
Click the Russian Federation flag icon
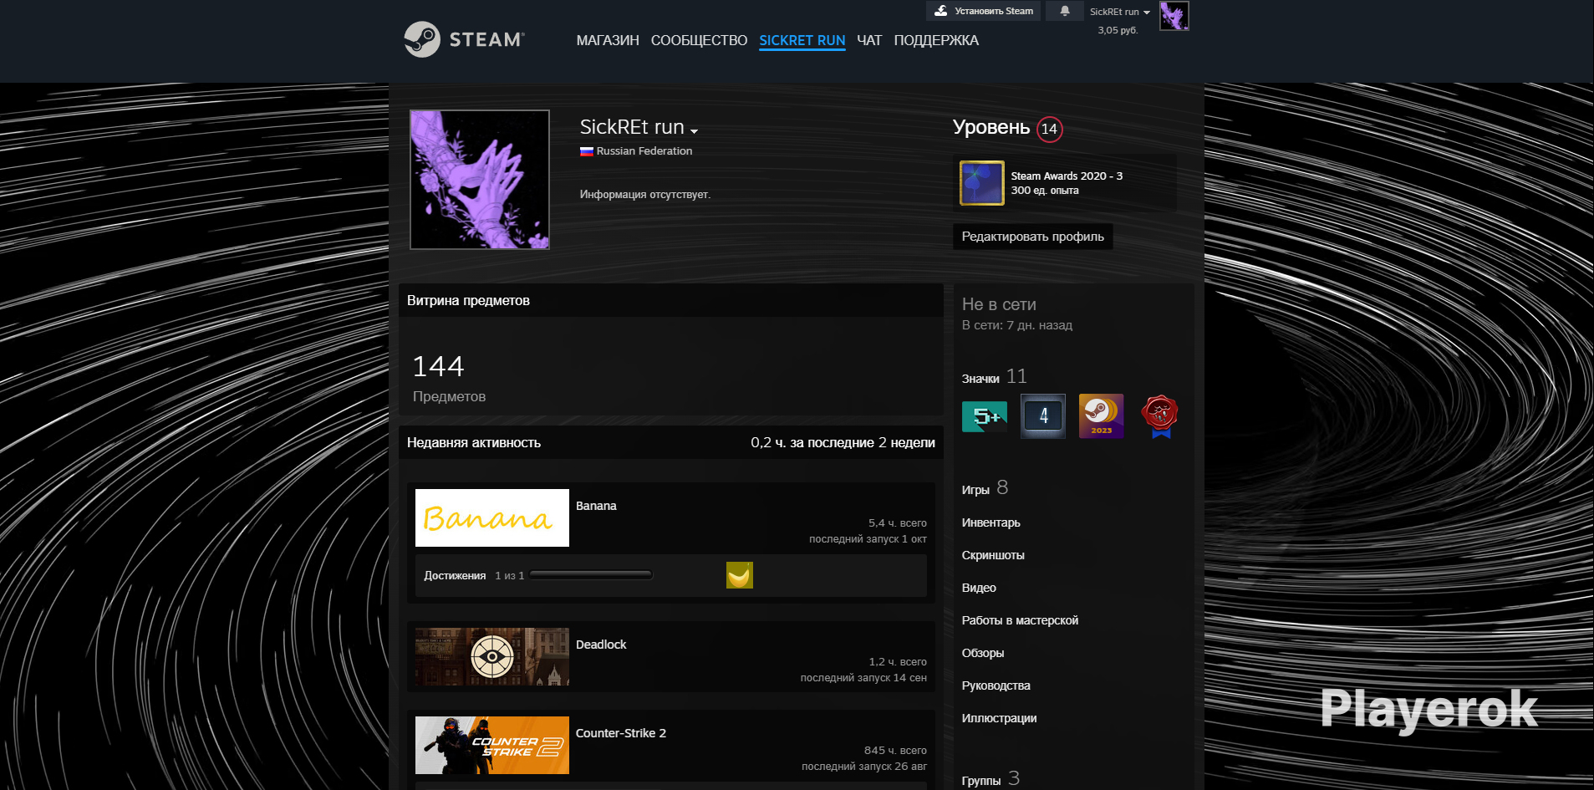[x=587, y=151]
